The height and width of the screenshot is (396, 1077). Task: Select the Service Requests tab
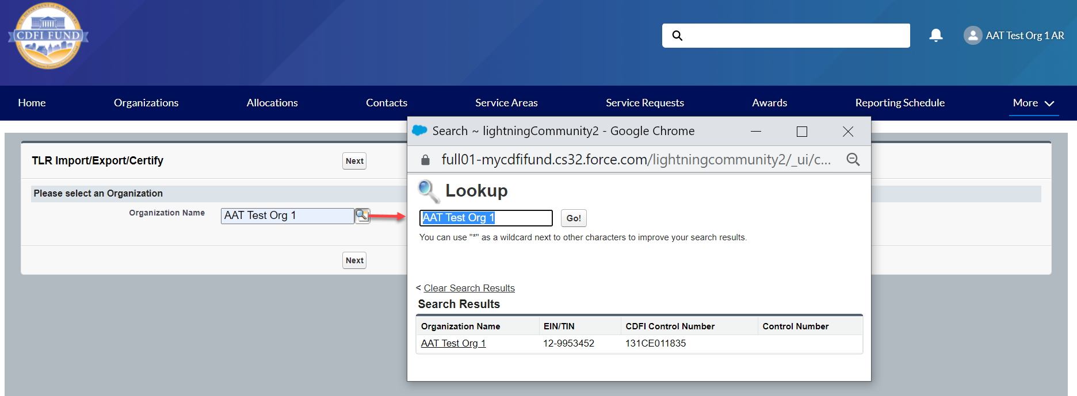[x=644, y=103]
